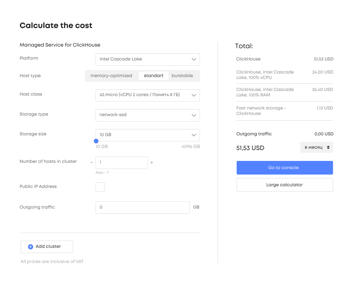
Task: Click the chevron on the Host class dropdown
Action: pyautogui.click(x=194, y=95)
